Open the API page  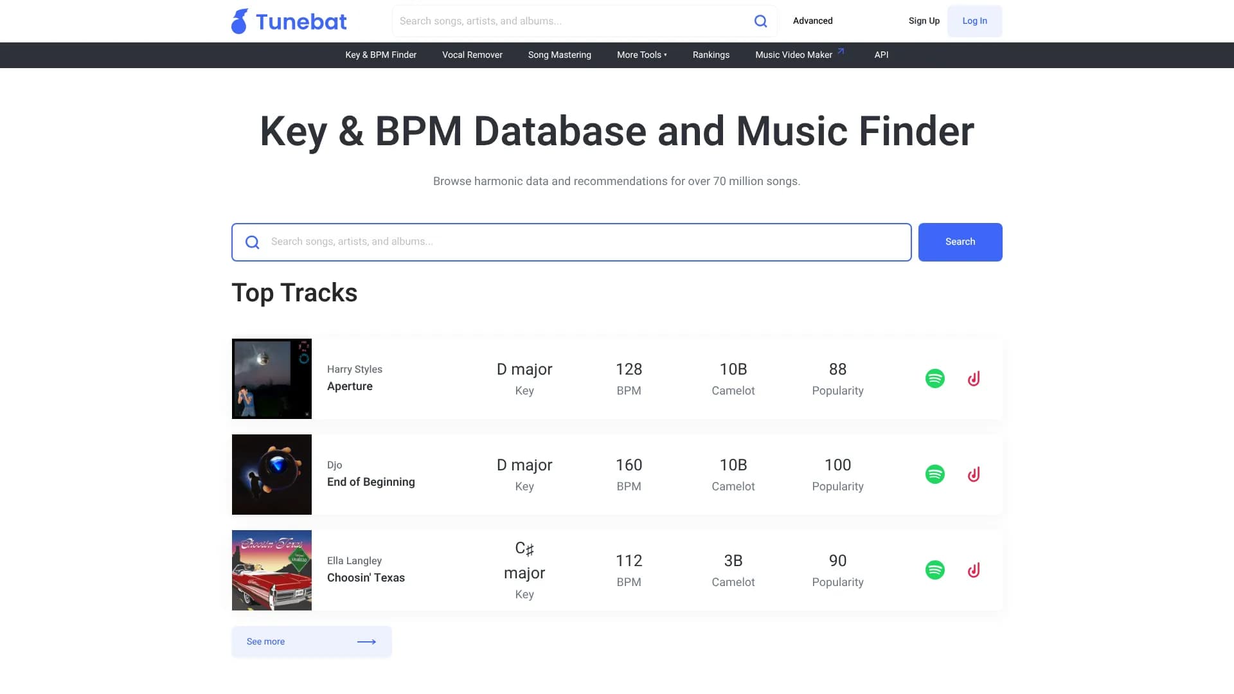[882, 55]
